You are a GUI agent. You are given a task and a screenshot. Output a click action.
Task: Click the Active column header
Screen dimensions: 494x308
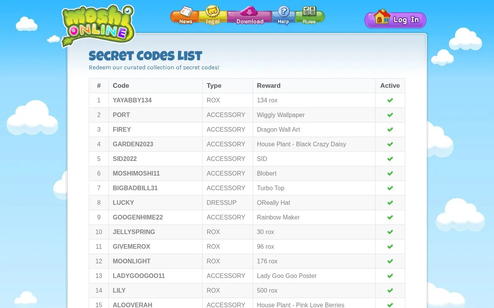(390, 85)
